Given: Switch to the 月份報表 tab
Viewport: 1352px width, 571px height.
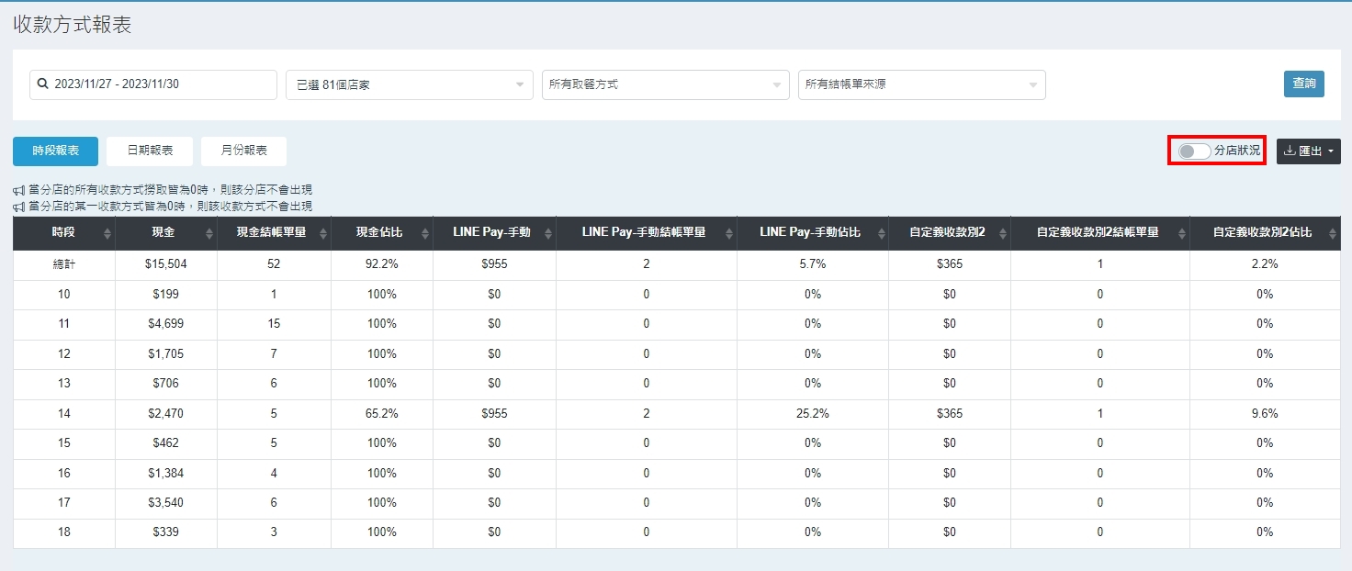Looking at the screenshot, I should coord(243,151).
